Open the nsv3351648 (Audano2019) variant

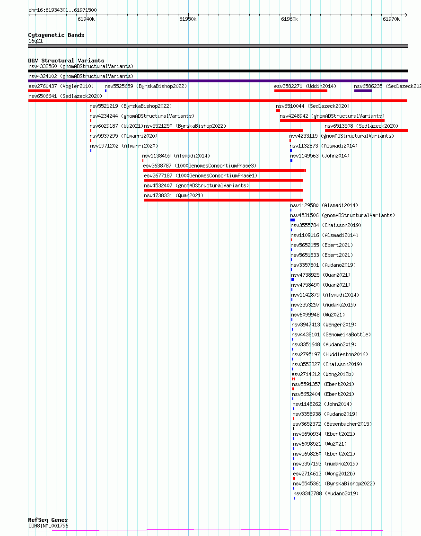click(x=325, y=344)
